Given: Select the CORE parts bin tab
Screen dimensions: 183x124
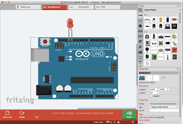Looking at the screenshot, I should [140, 15].
